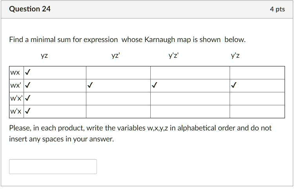Click the y'z column header
Viewport: 294px width, 189px height.
[235, 55]
